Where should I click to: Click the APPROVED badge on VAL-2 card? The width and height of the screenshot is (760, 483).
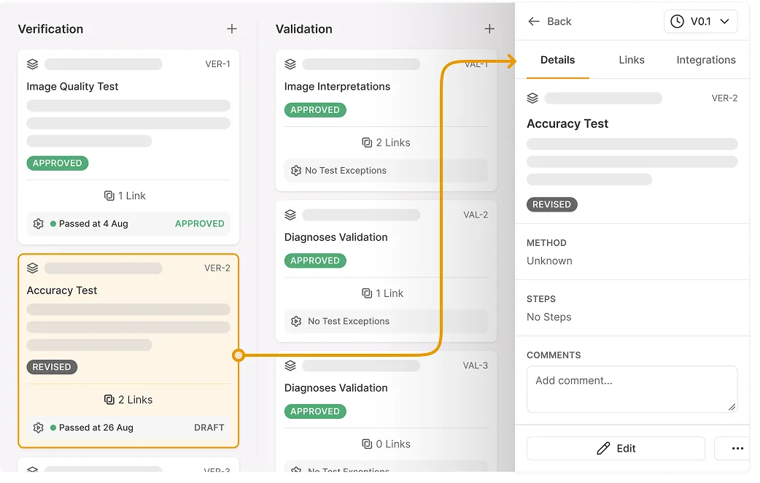(x=315, y=261)
